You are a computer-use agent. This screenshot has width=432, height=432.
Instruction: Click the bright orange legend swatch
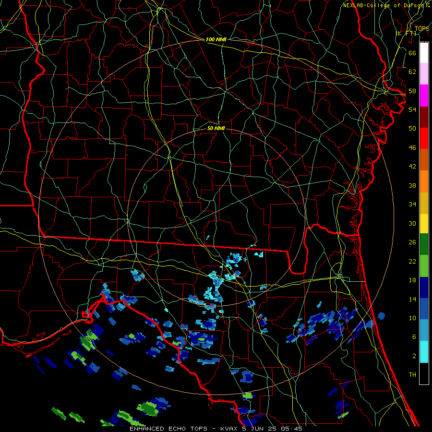tap(424, 181)
